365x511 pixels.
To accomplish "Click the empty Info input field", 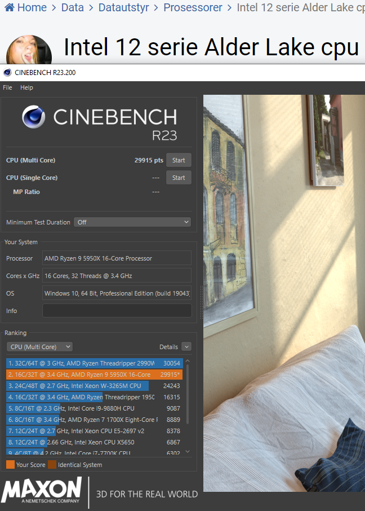I will click(117, 311).
